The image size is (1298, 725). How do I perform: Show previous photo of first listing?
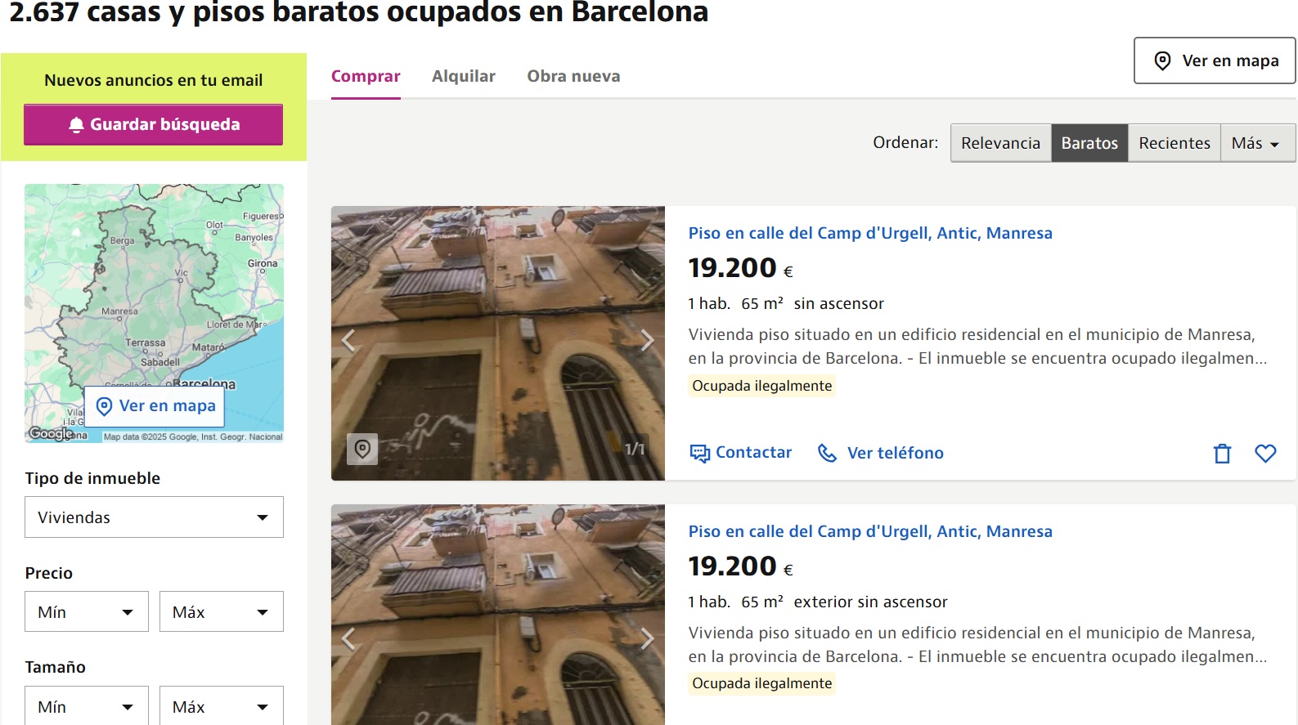coord(349,340)
